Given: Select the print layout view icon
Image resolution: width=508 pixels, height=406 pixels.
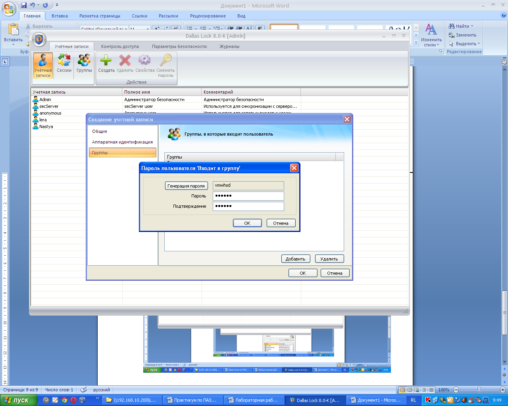Looking at the screenshot, I should point(402,390).
